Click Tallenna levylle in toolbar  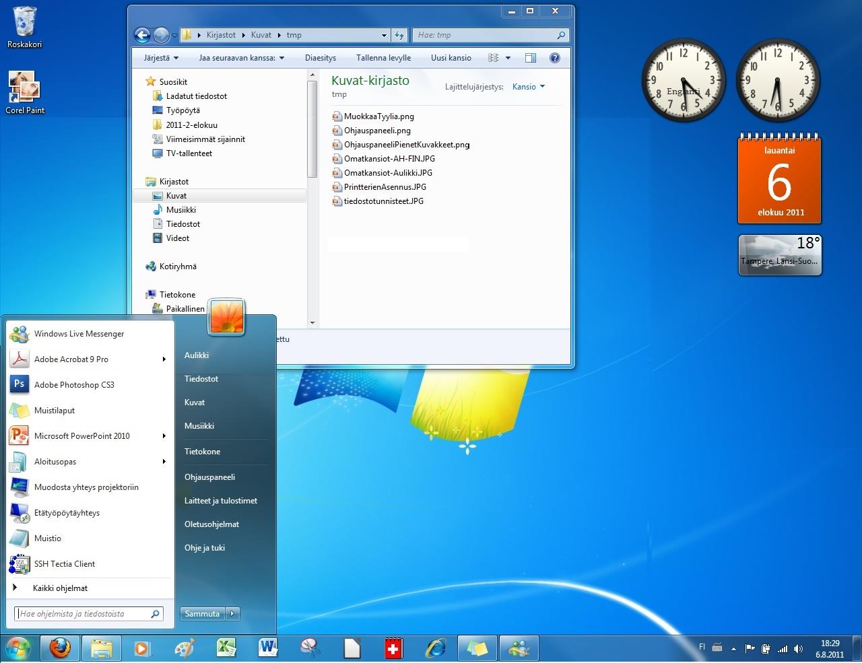coord(383,58)
